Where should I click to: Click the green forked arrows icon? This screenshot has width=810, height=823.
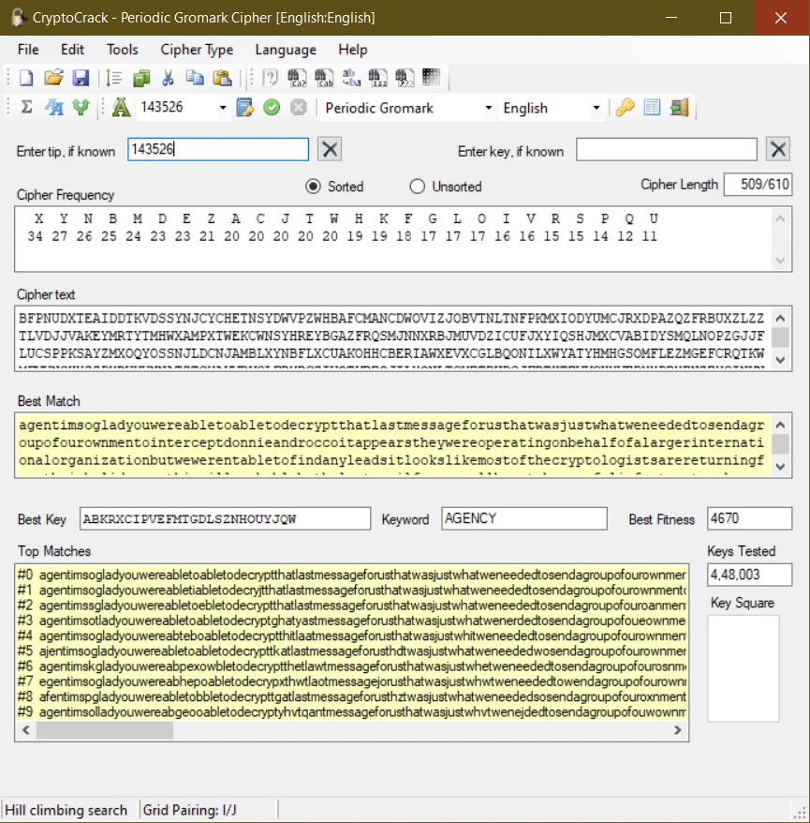(81, 108)
